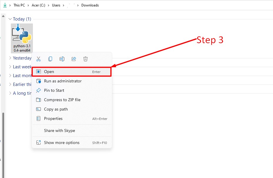Open the dropdown chevron after Acer (C:)
This screenshot has height=178, width=273.
(x=48, y=5)
